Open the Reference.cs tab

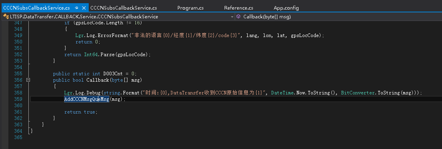[239, 8]
